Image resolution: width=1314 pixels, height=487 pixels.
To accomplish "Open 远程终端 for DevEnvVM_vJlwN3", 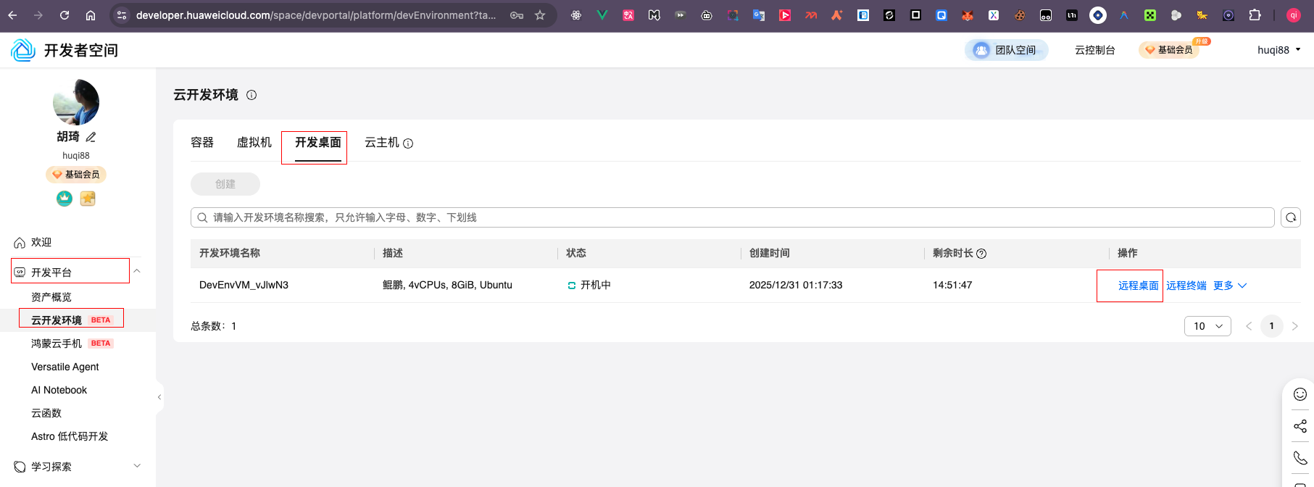I will pos(1186,286).
